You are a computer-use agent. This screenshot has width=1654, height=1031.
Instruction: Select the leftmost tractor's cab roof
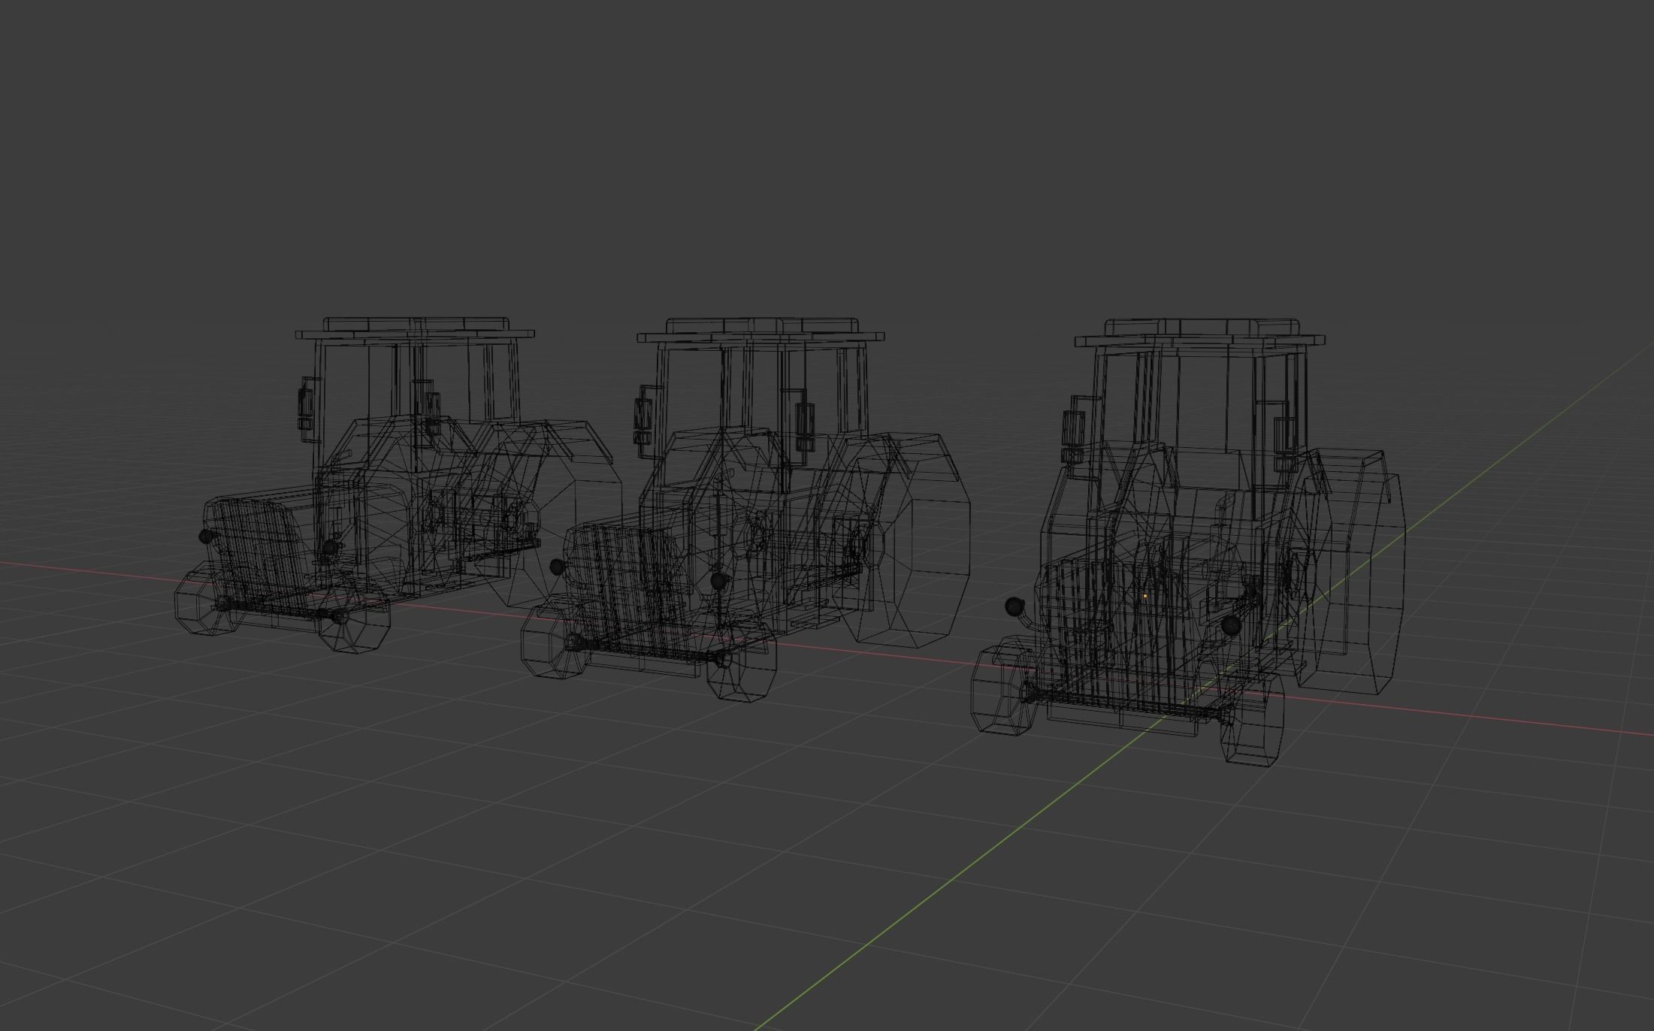(x=415, y=328)
